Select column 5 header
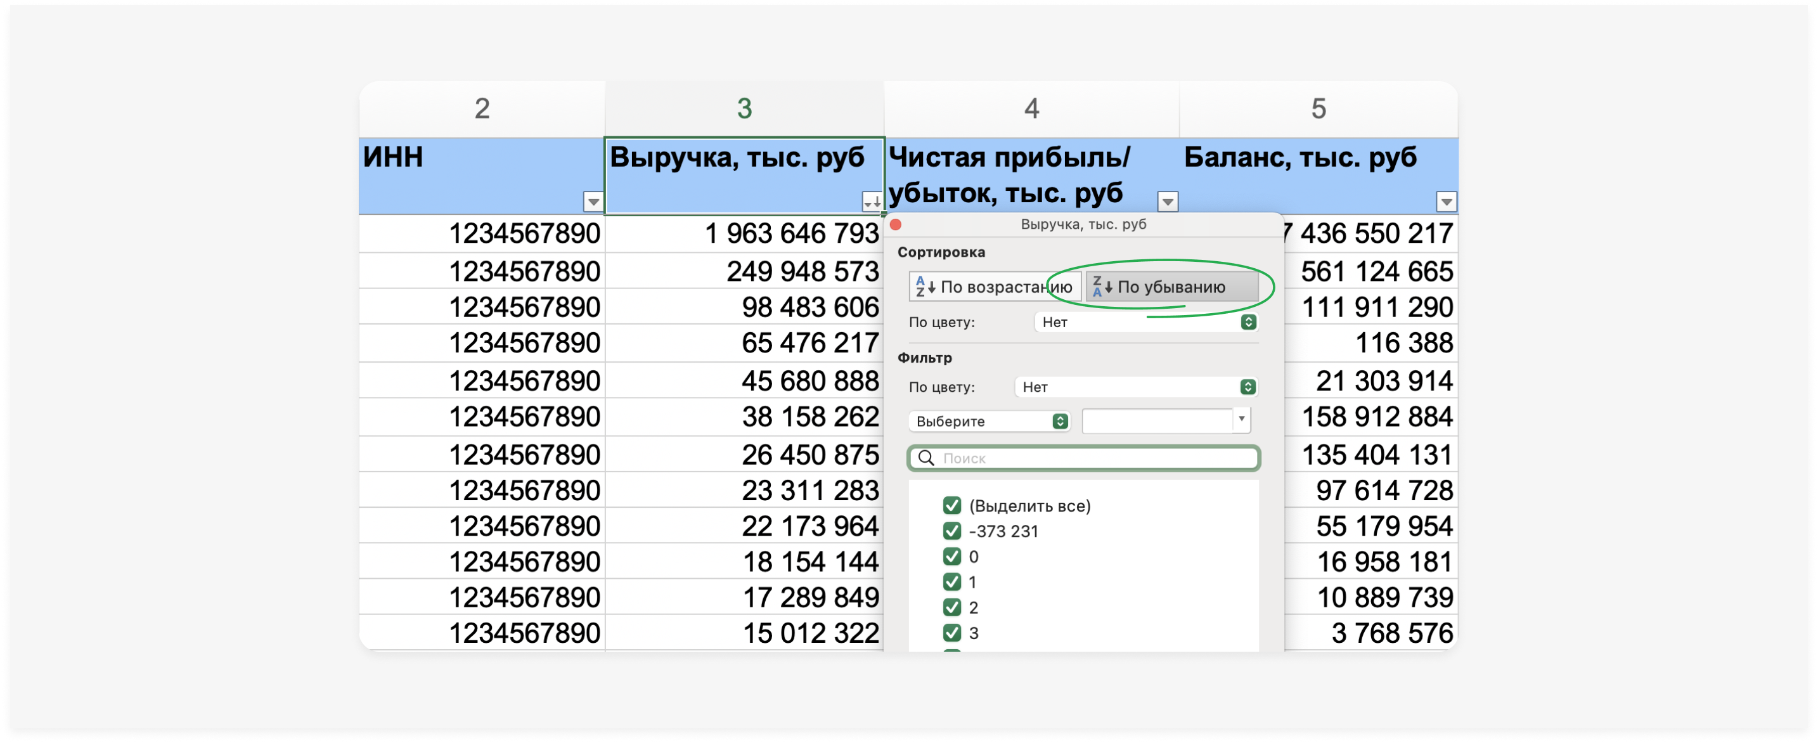The image size is (1818, 743). click(1318, 108)
